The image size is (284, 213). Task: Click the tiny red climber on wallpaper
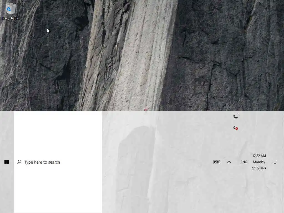pos(146,110)
